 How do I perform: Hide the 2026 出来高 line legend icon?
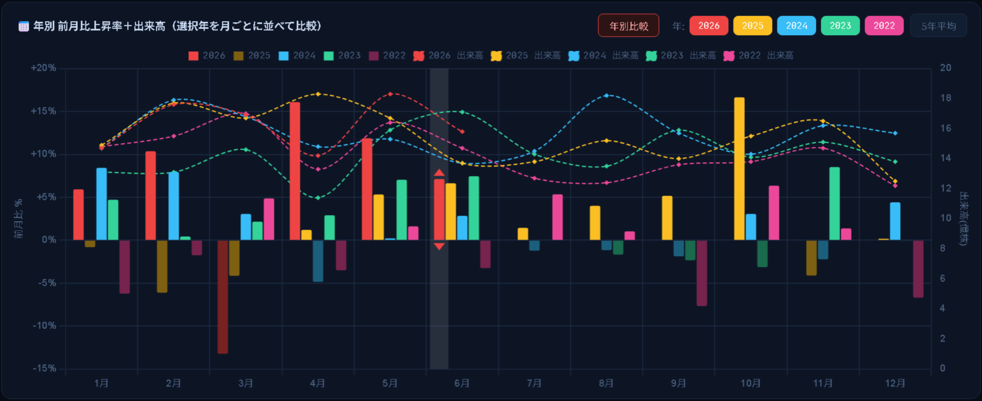418,56
